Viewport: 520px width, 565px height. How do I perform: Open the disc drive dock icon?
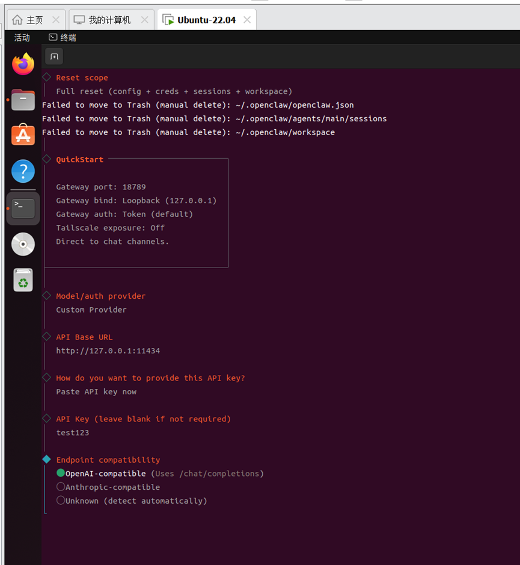point(23,244)
